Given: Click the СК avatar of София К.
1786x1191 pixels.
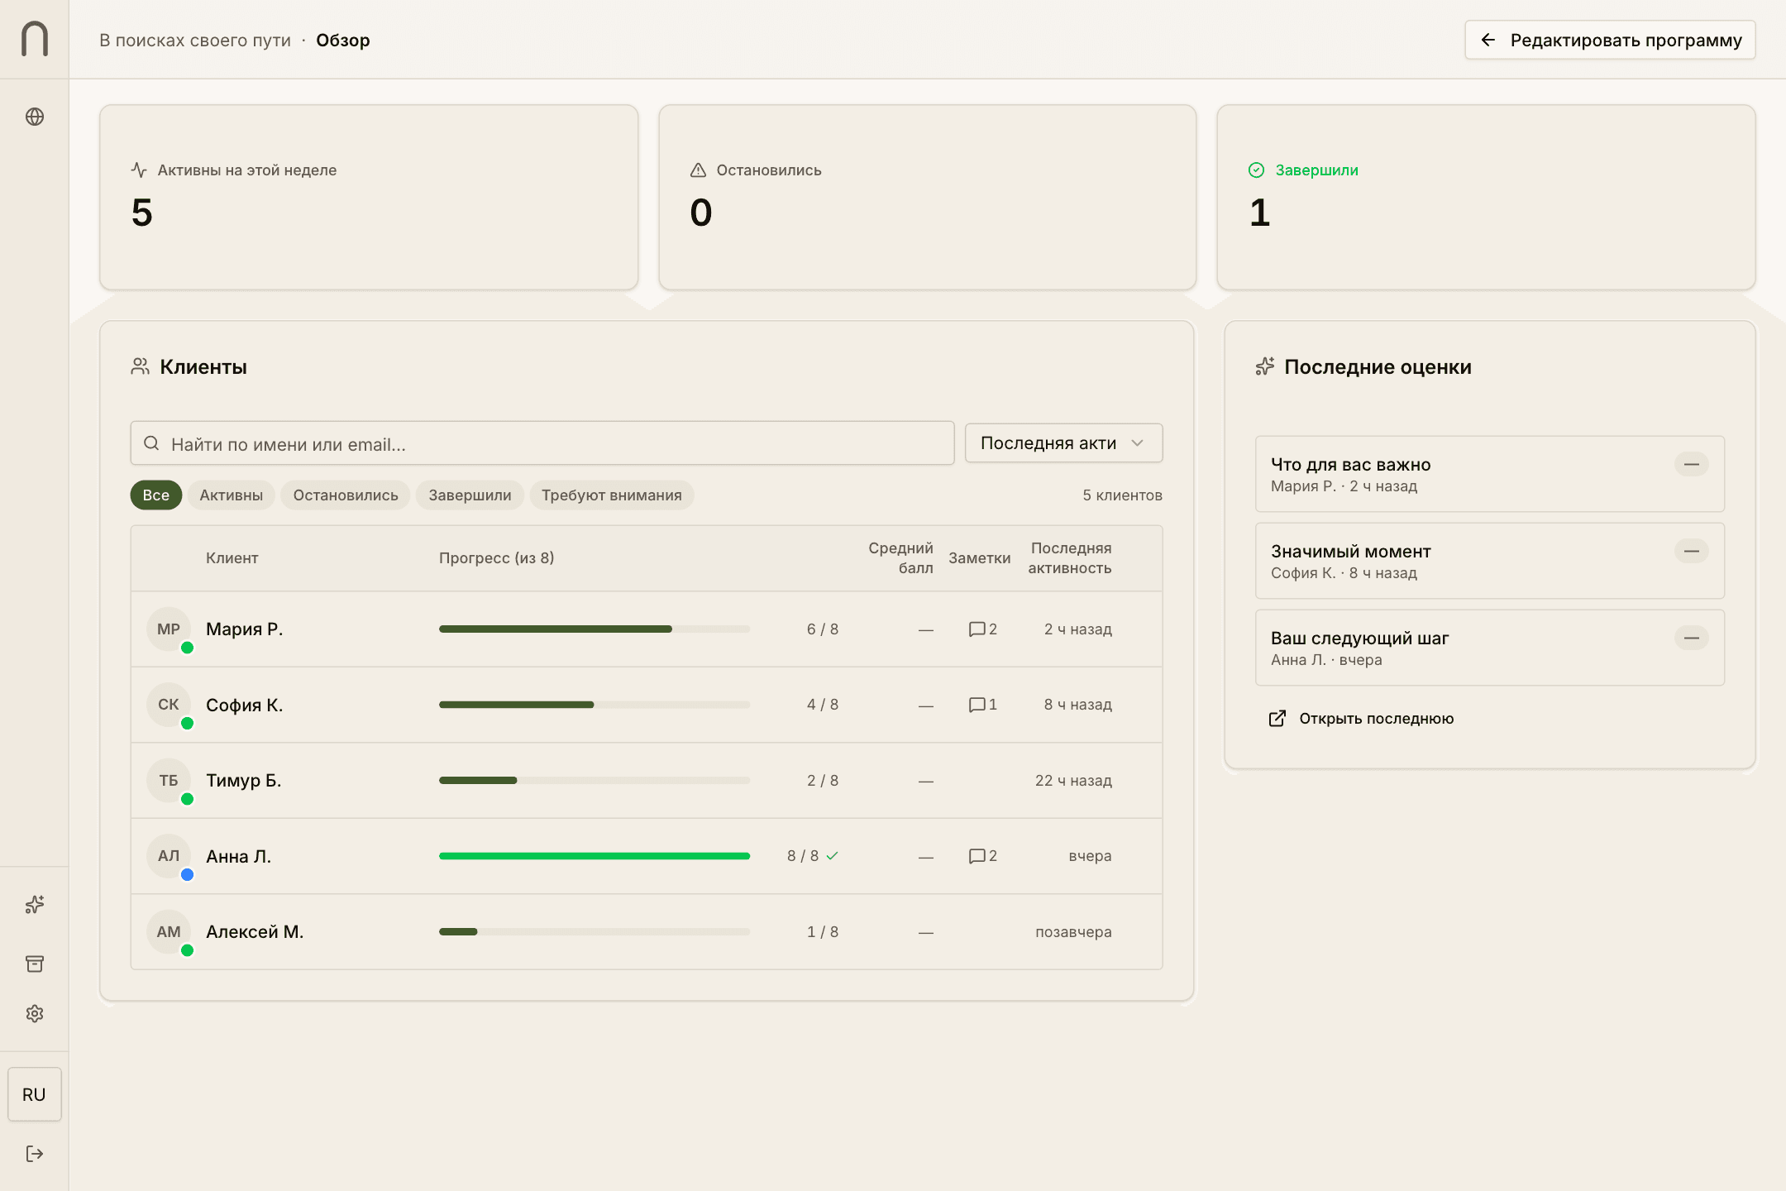Looking at the screenshot, I should pyautogui.click(x=169, y=705).
